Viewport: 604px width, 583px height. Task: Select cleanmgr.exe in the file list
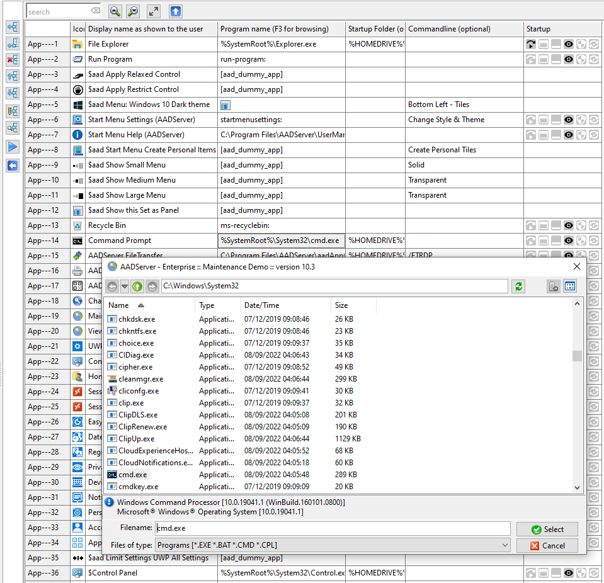(140, 379)
